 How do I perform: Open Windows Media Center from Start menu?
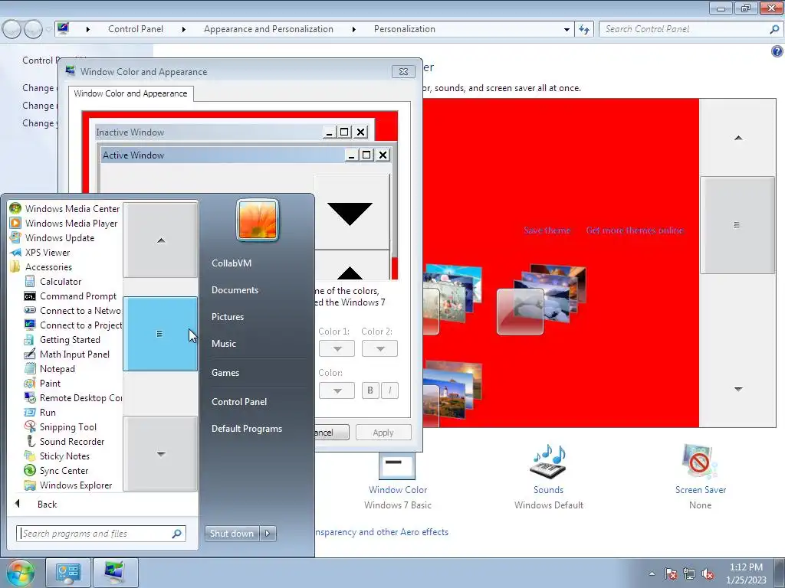(x=65, y=208)
